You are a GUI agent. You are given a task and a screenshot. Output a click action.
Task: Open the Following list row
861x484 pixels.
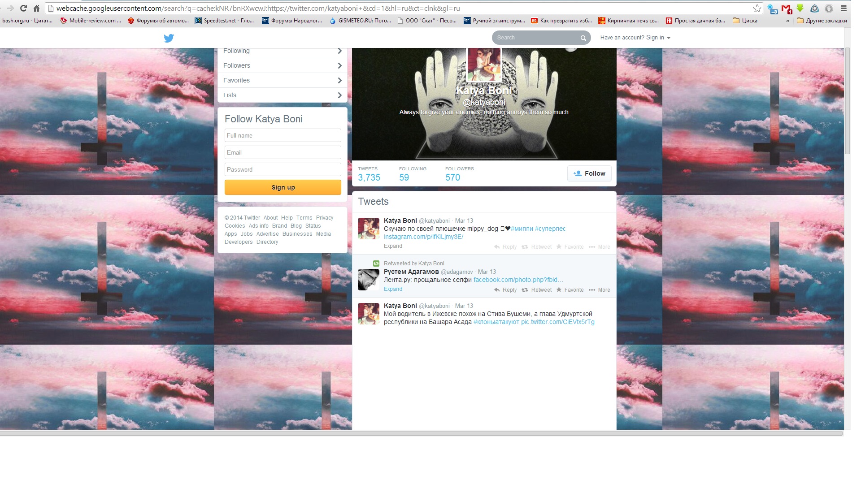283,51
